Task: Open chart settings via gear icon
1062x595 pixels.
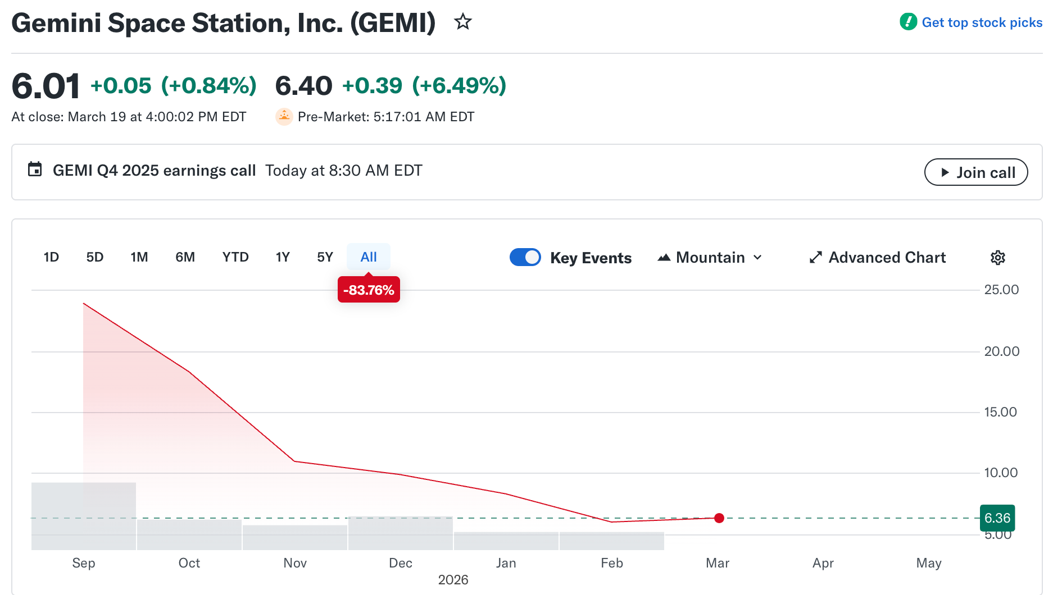Action: [x=998, y=257]
